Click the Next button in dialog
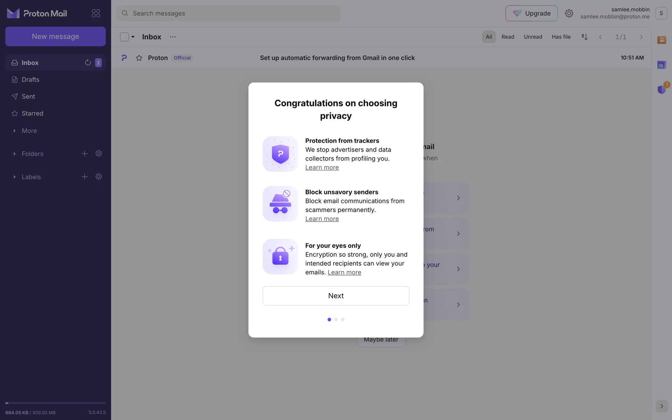 336,296
